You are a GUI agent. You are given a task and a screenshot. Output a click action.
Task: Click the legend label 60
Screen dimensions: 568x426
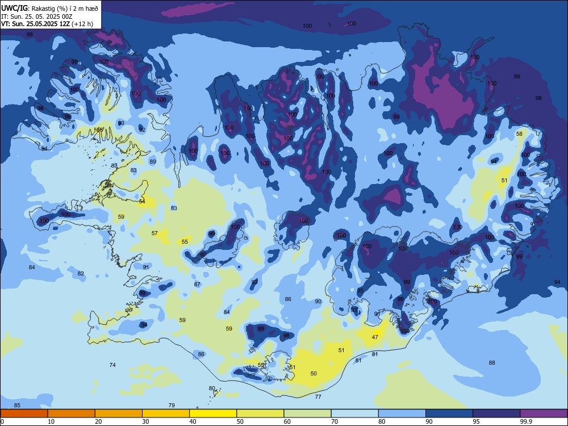287,421
